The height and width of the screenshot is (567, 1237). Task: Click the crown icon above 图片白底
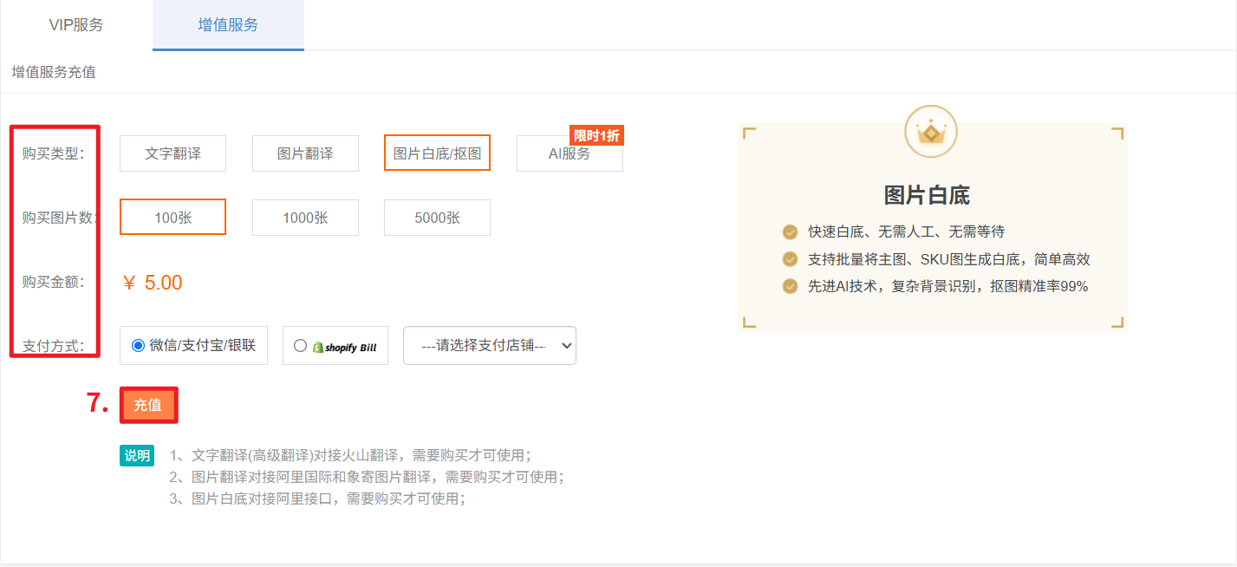coord(931,133)
